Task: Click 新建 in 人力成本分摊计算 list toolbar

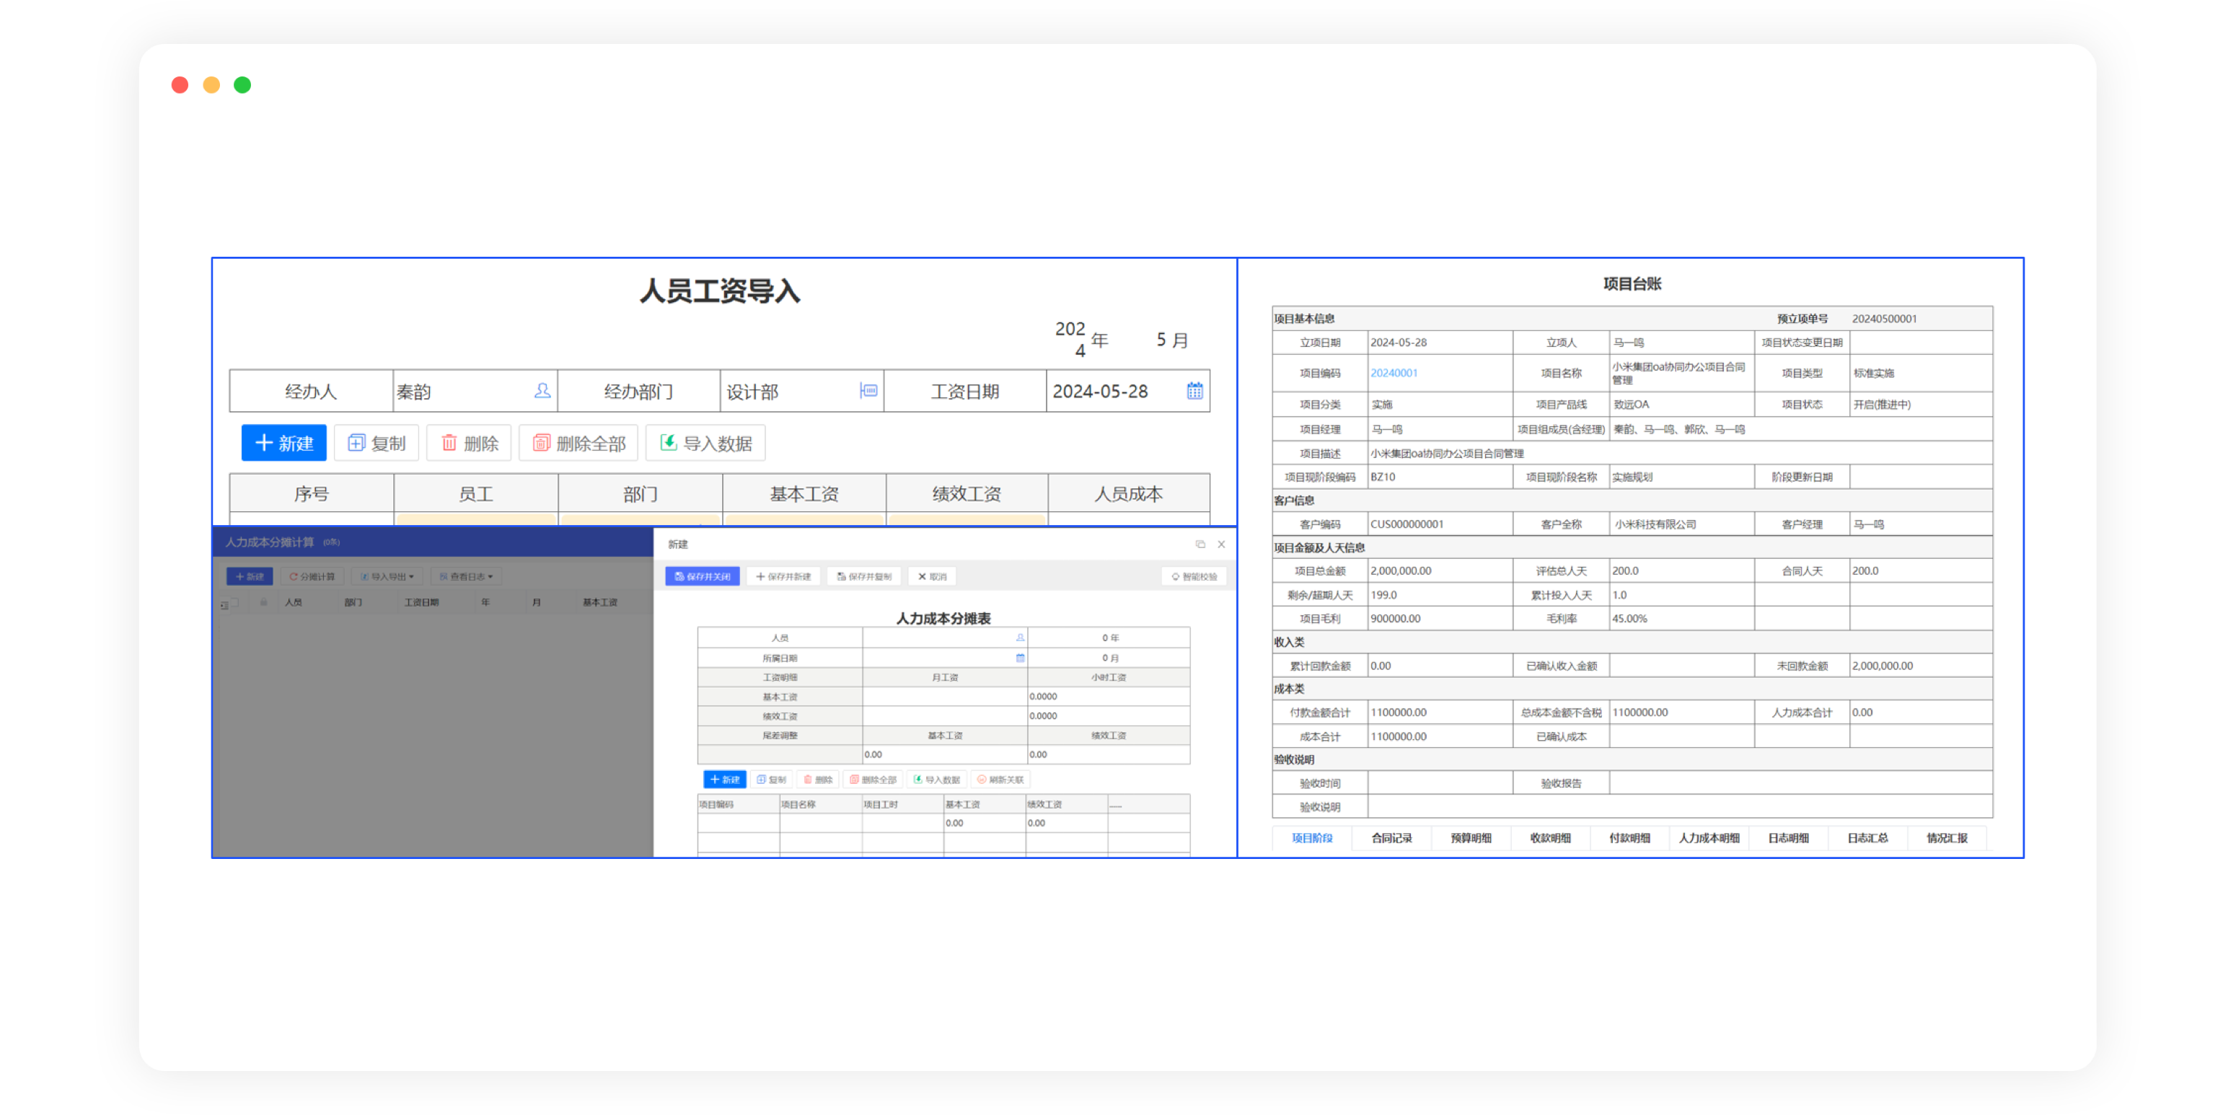Action: coord(250,577)
